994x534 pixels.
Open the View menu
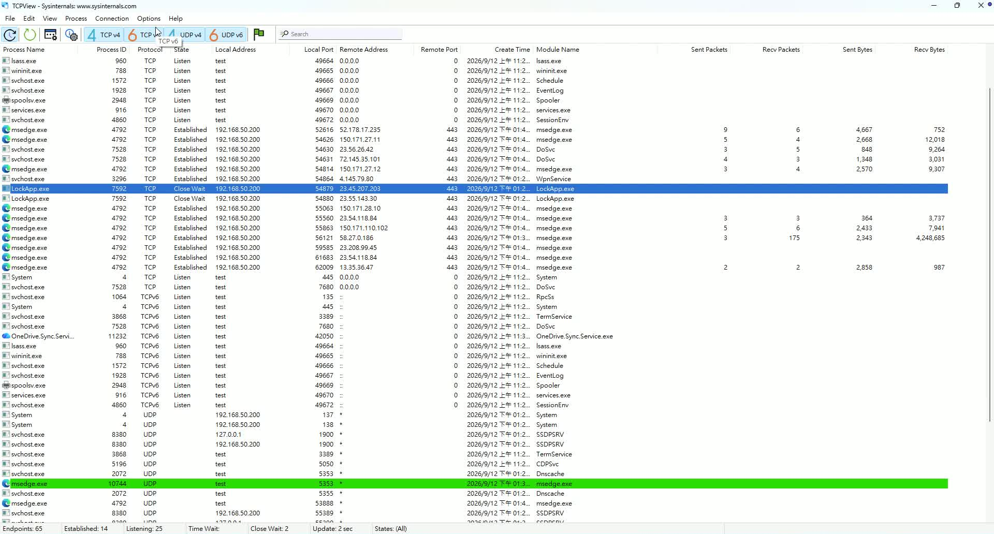[50, 18]
